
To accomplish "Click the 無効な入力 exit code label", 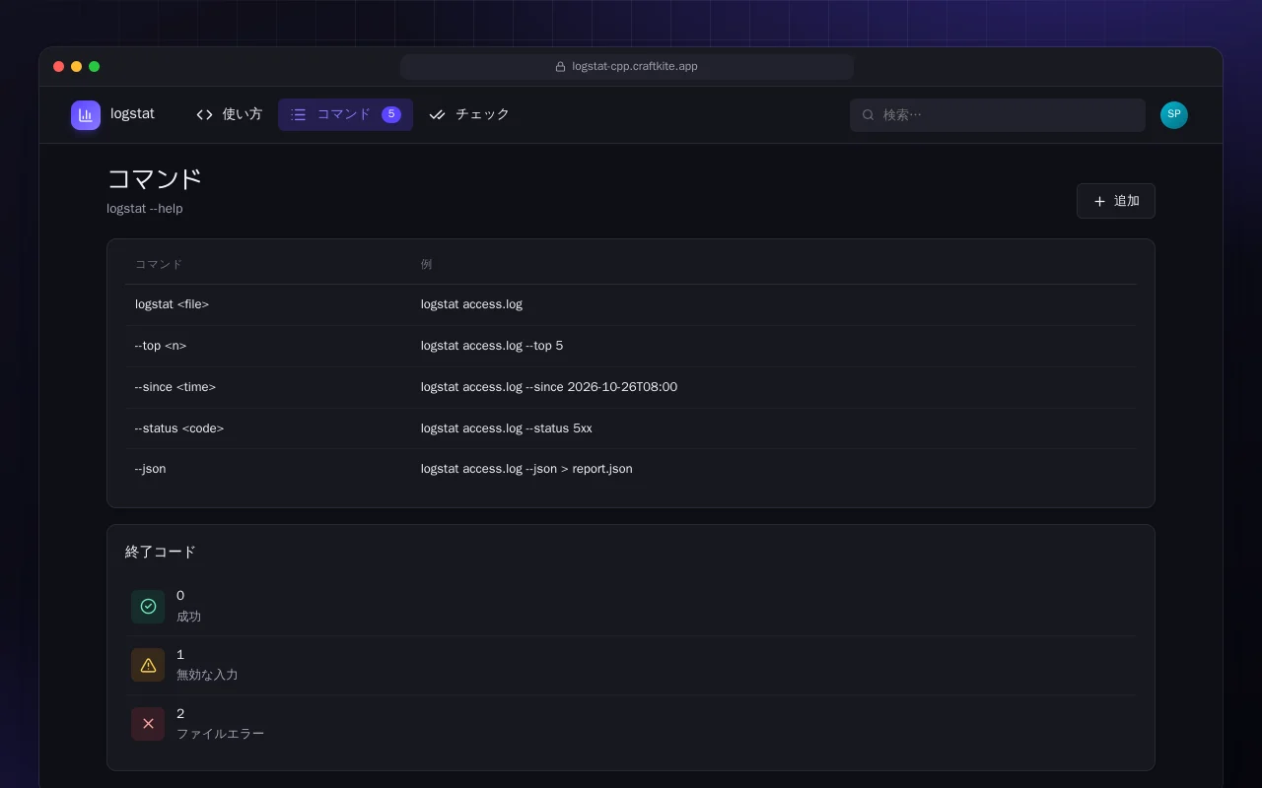I will [x=207, y=675].
